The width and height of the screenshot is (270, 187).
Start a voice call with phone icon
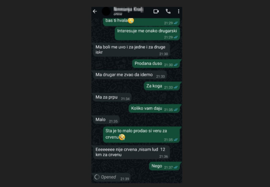coord(168,11)
